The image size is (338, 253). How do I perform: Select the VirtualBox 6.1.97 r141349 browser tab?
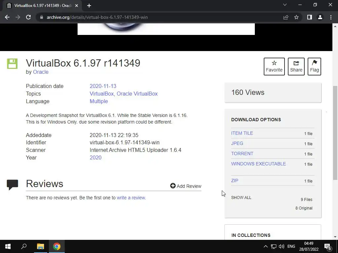pyautogui.click(x=42, y=6)
